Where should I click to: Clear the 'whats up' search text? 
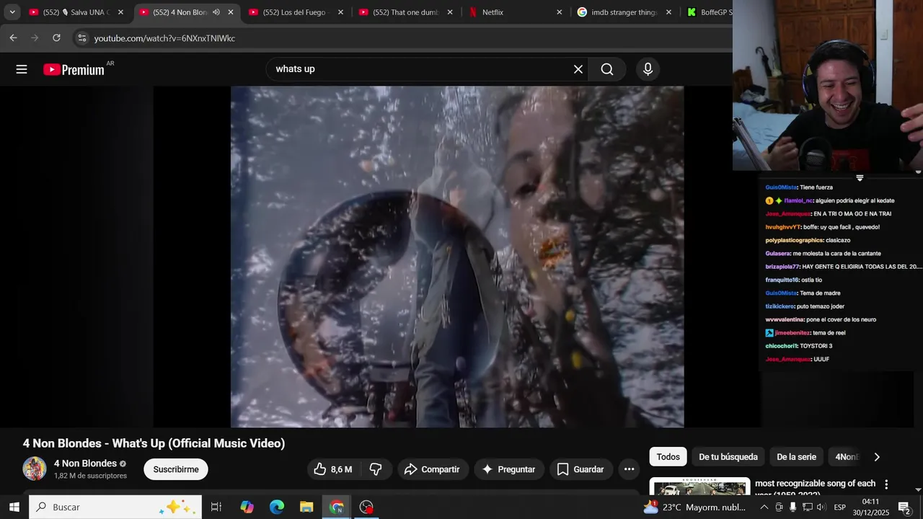pyautogui.click(x=578, y=69)
